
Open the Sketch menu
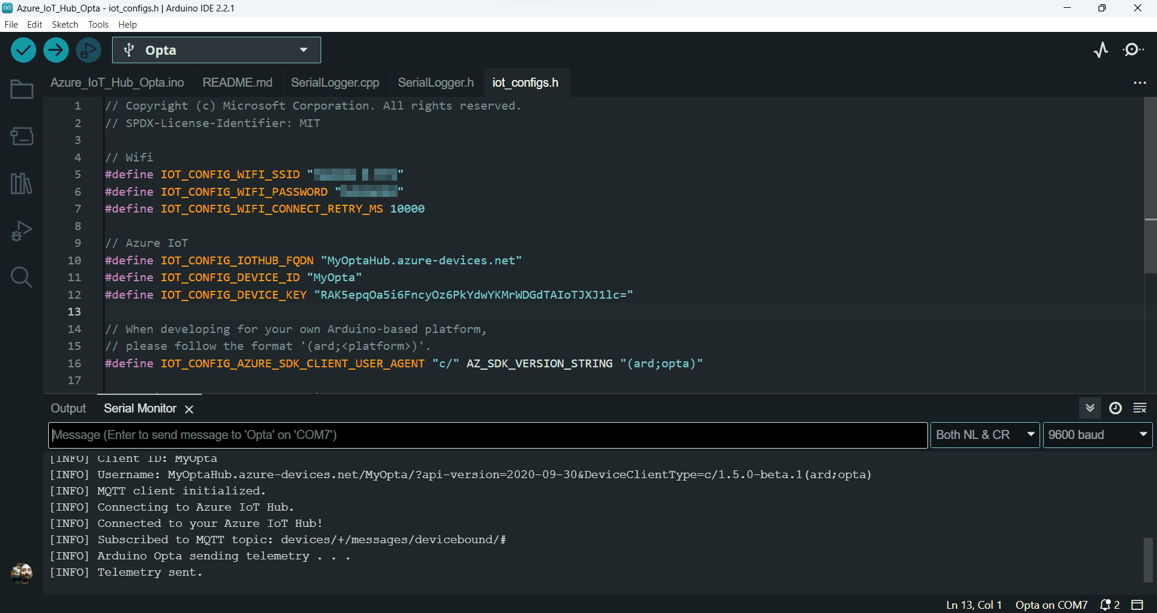point(64,25)
